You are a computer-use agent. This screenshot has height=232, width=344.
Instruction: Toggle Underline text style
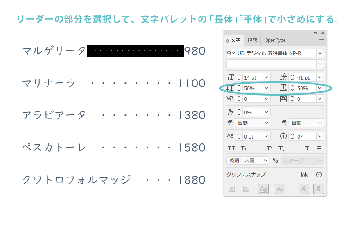pos(307,148)
